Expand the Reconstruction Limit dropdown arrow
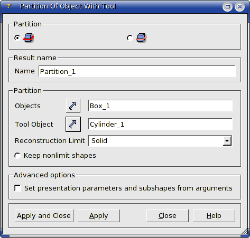Image resolution: width=250 pixels, height=238 pixels. [x=227, y=141]
